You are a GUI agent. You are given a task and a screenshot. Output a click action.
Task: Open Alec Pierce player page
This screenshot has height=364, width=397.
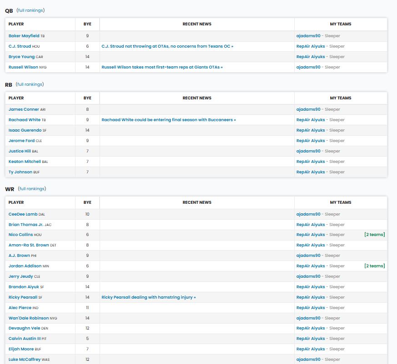20,308
